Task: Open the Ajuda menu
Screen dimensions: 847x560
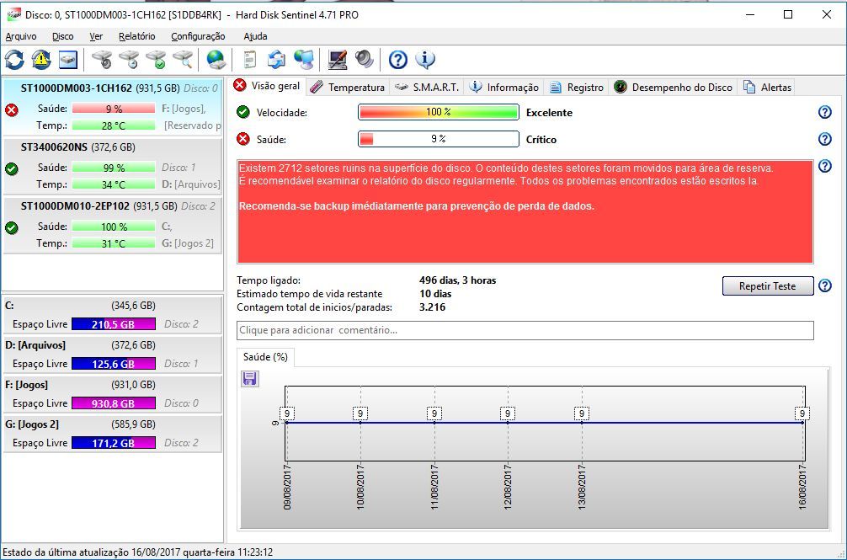Action: 255,36
